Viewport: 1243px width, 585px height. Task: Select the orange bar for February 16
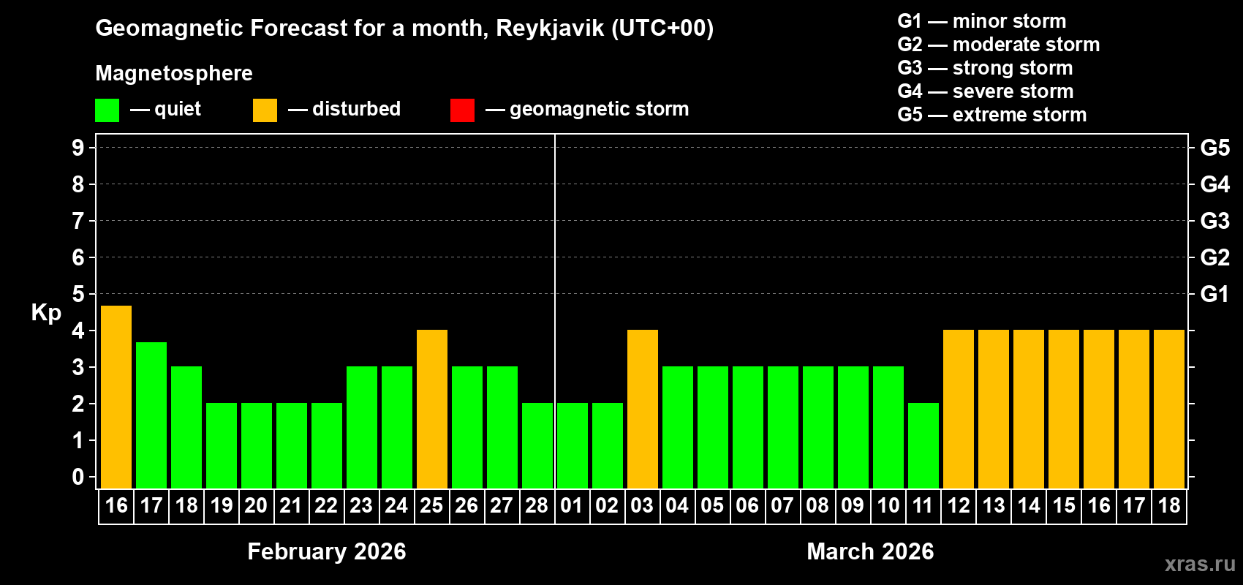click(116, 397)
